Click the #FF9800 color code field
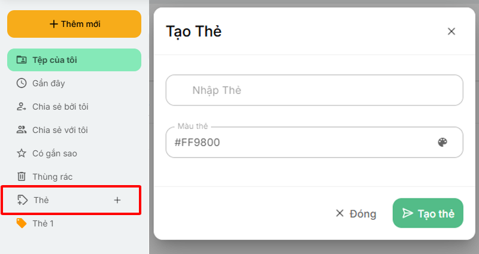This screenshot has width=479, height=254. [x=299, y=143]
